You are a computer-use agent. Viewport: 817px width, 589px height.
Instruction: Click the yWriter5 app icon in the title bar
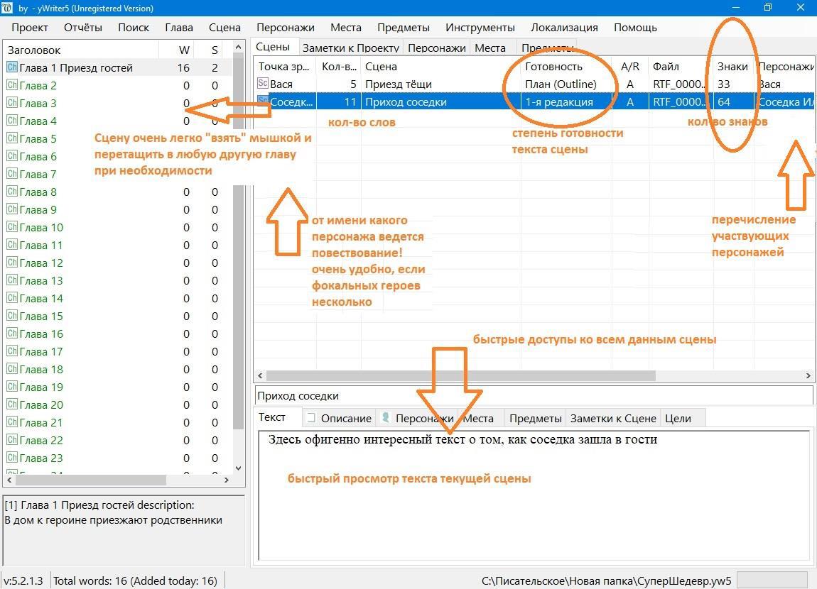8,8
